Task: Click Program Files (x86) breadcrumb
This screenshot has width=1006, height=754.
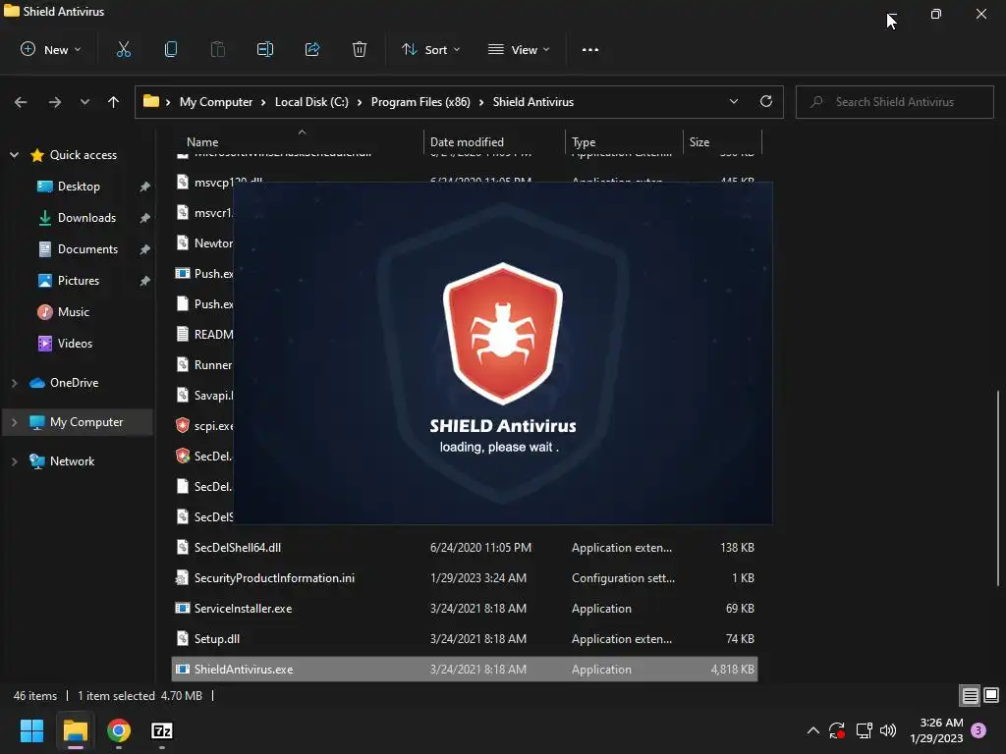Action: [x=420, y=102]
